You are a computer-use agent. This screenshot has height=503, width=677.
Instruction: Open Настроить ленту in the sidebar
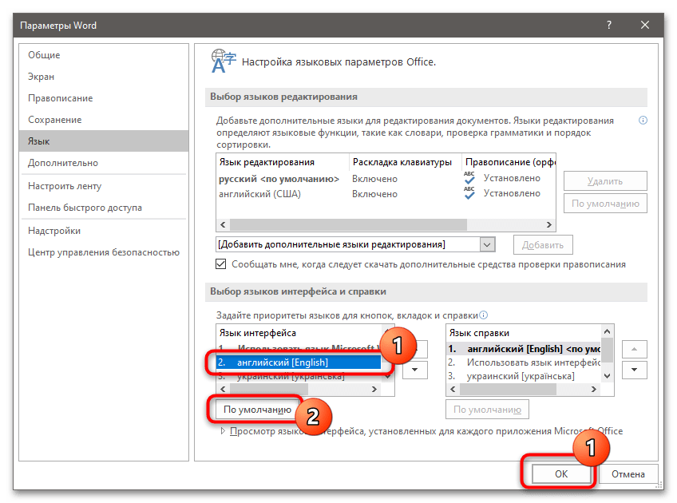pos(65,186)
